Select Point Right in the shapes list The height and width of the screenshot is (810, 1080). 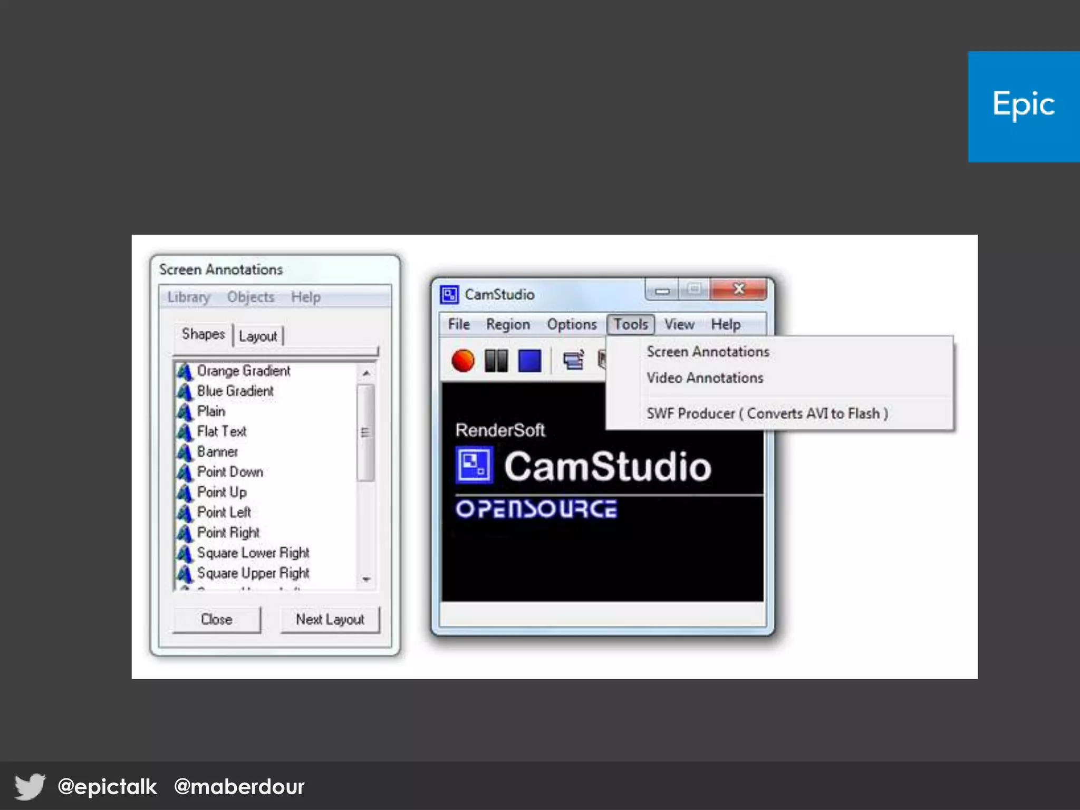228,533
